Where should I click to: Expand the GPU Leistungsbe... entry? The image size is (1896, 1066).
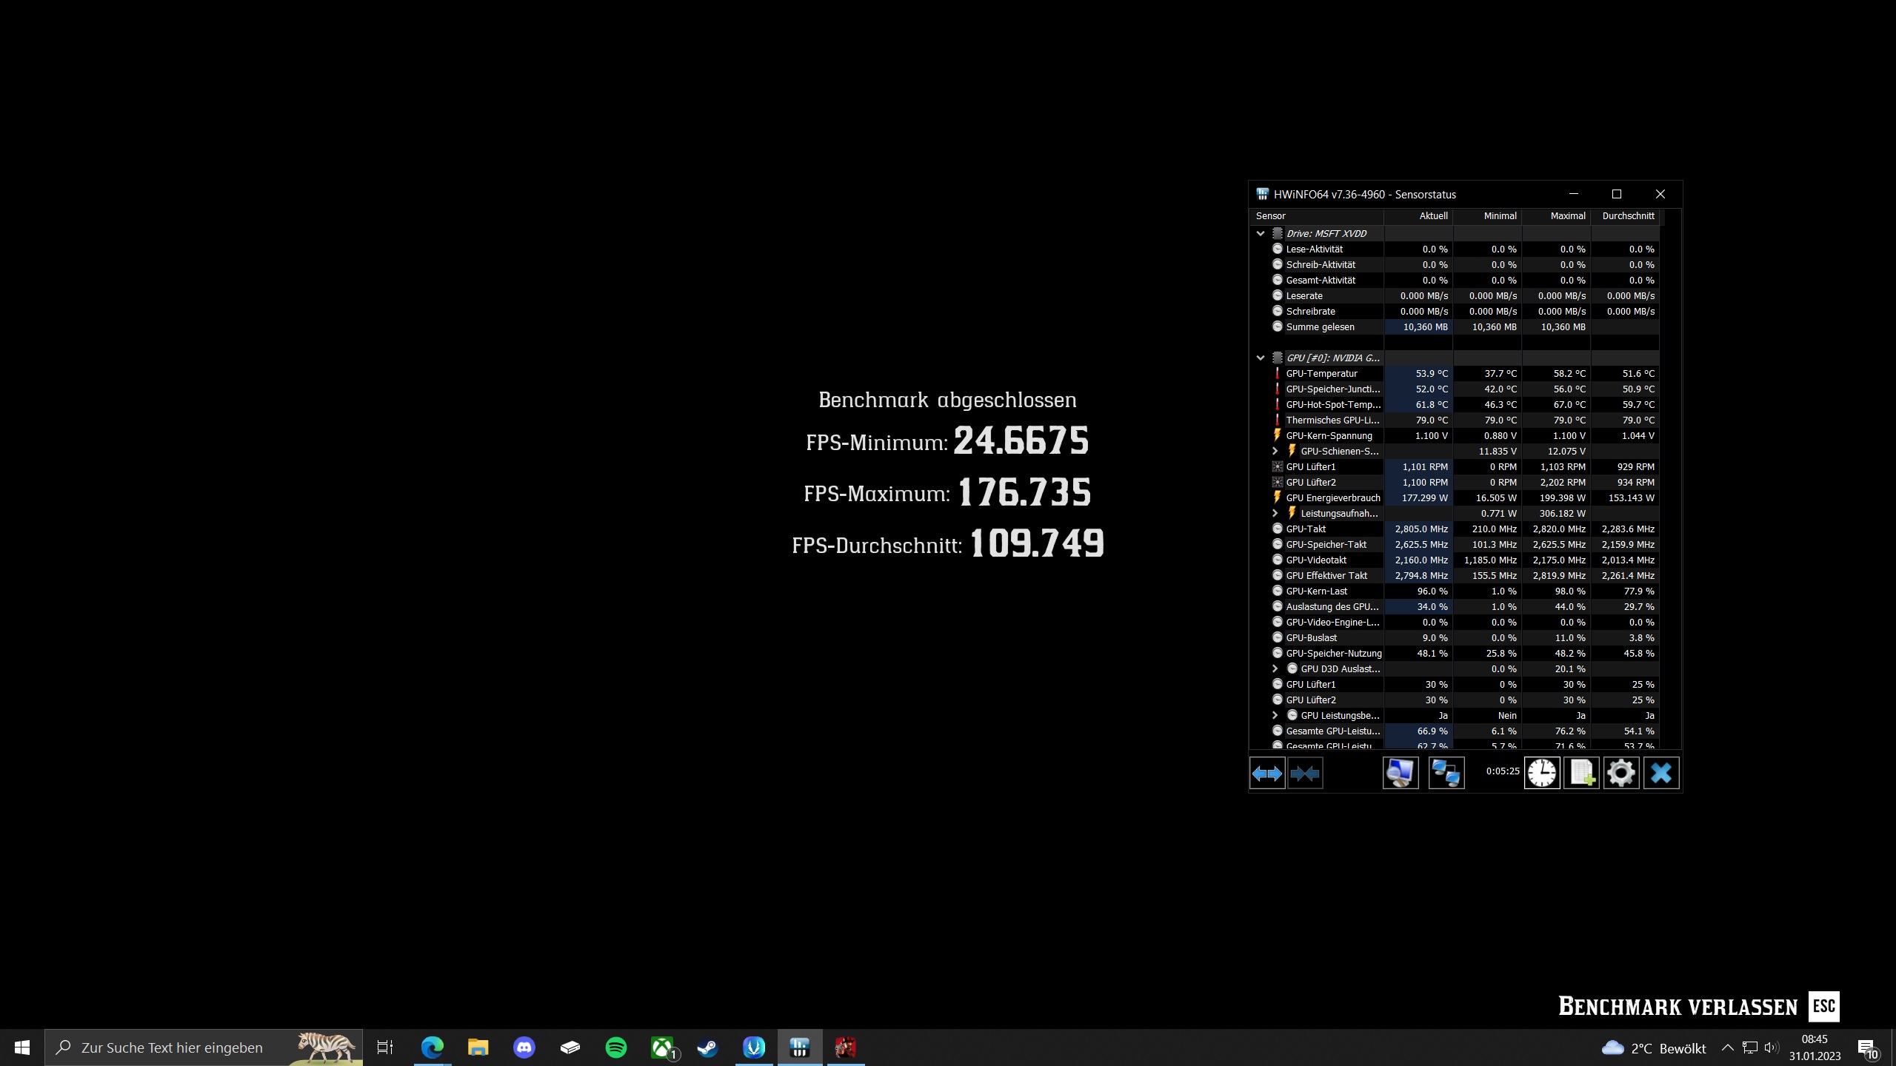(1275, 715)
